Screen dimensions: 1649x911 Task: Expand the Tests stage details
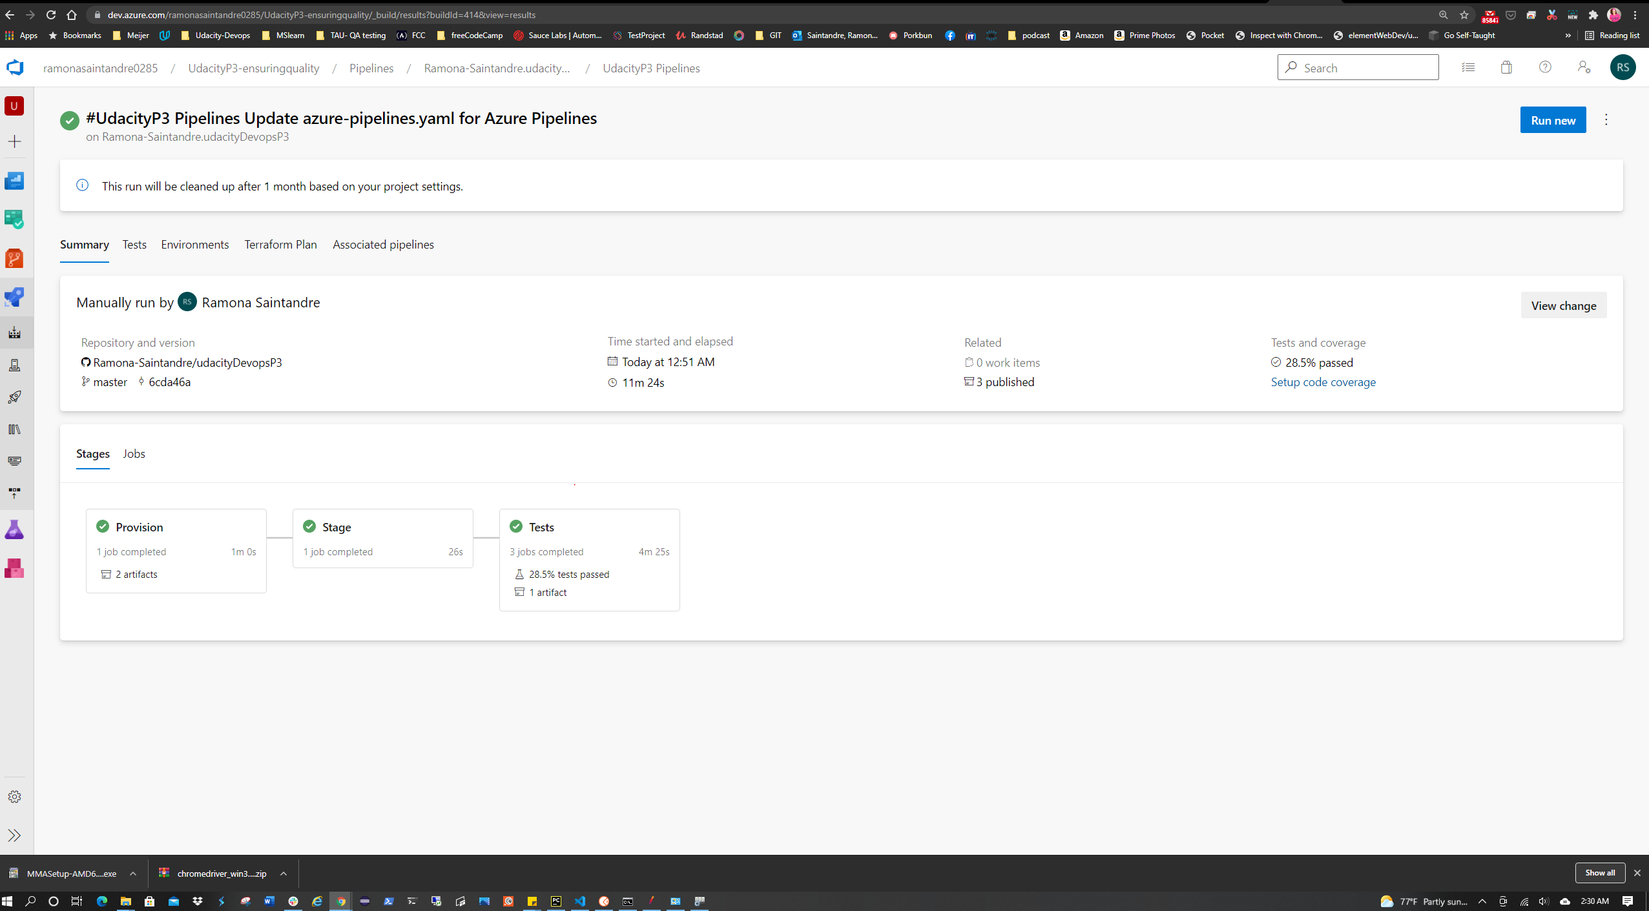point(541,525)
